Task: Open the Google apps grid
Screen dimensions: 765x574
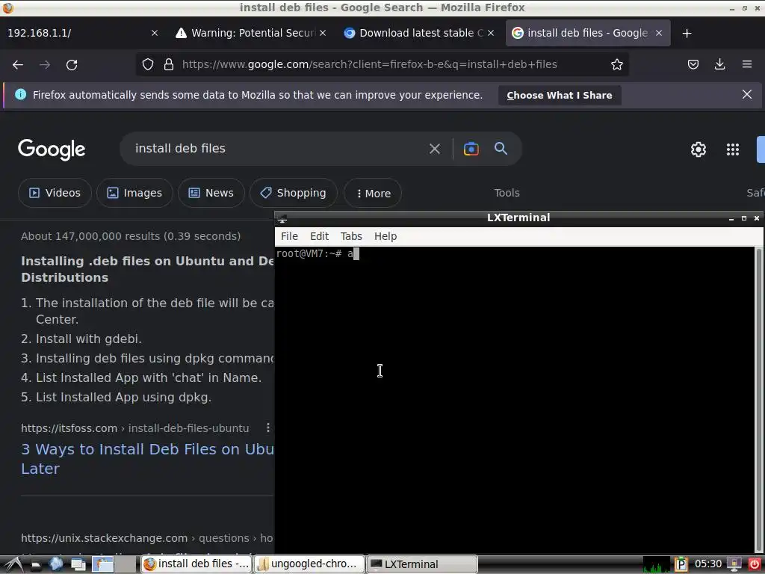Action: (x=733, y=149)
